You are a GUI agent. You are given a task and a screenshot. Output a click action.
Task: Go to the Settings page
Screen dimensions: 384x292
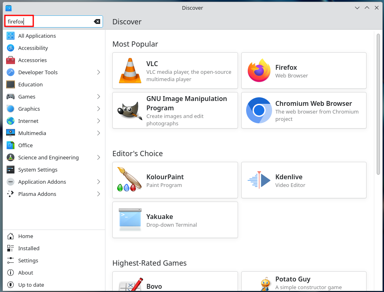(x=28, y=260)
